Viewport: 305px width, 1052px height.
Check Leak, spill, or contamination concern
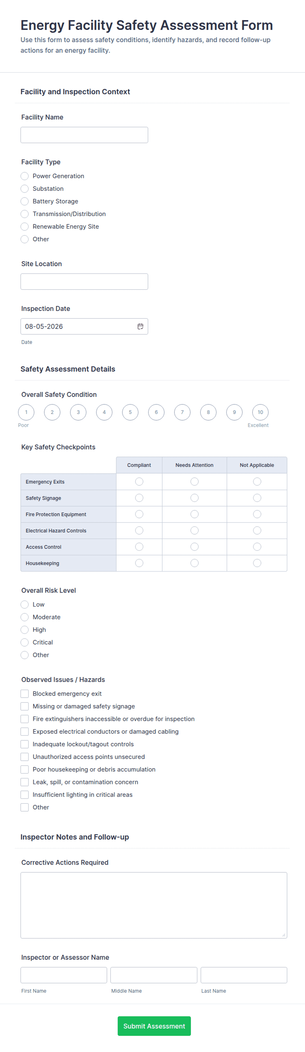25,782
